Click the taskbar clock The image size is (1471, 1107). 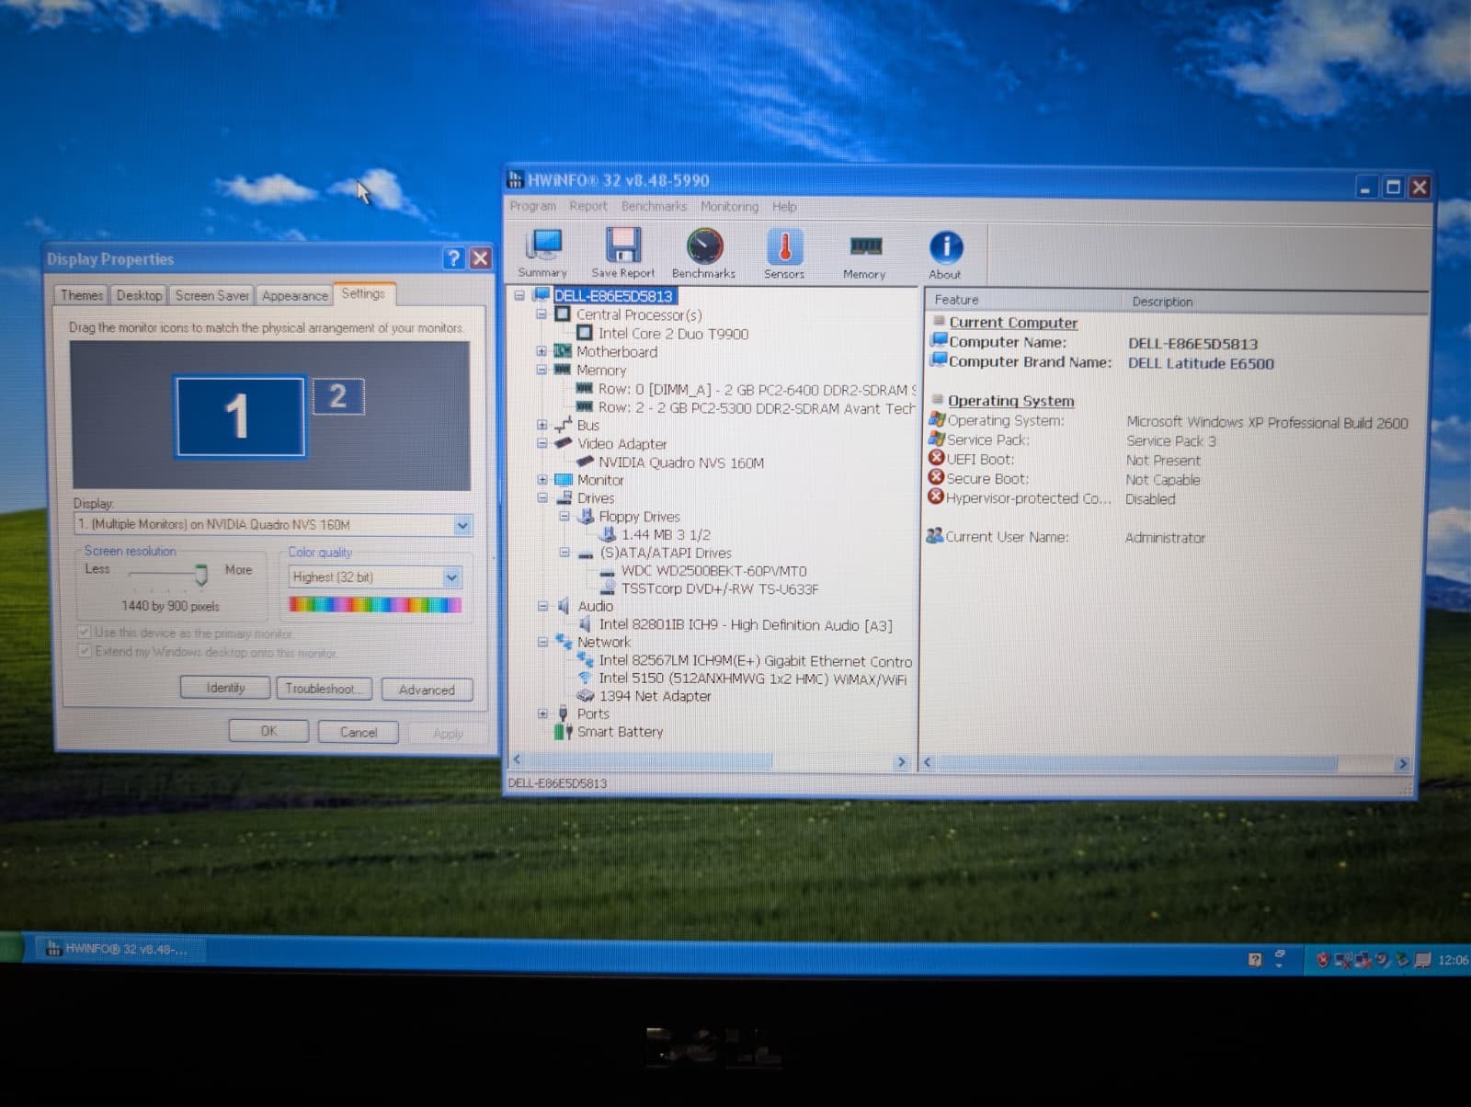pyautogui.click(x=1453, y=959)
